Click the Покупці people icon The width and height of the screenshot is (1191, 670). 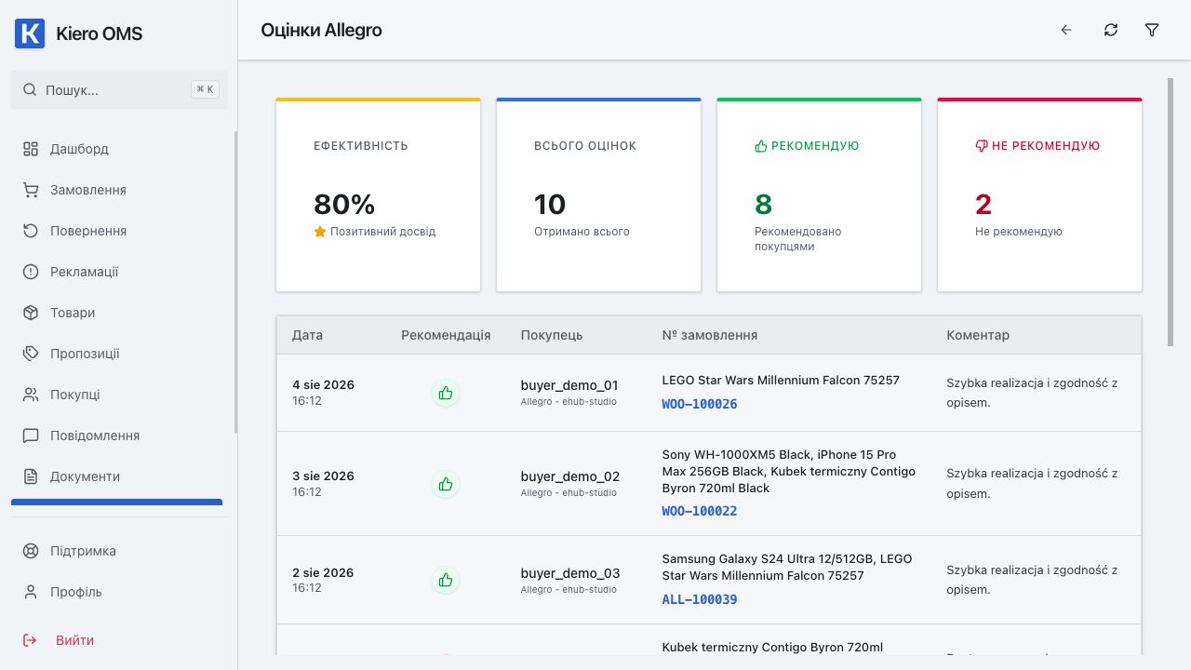tap(31, 395)
